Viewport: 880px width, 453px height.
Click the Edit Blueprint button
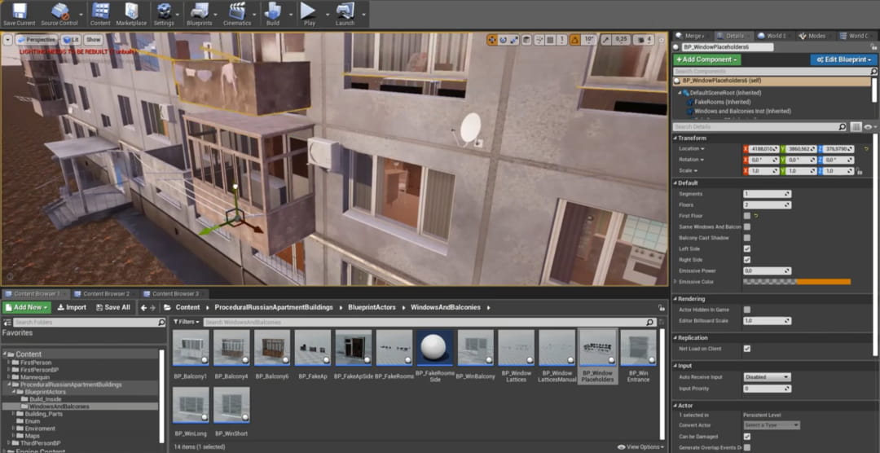click(843, 59)
